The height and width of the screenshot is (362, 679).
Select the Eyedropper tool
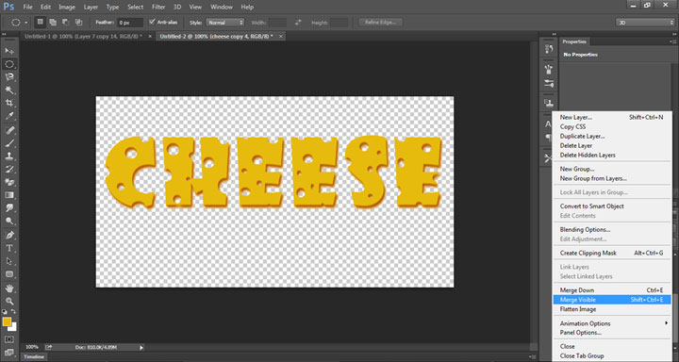click(x=9, y=116)
